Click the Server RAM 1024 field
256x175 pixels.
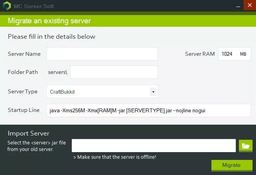point(234,54)
